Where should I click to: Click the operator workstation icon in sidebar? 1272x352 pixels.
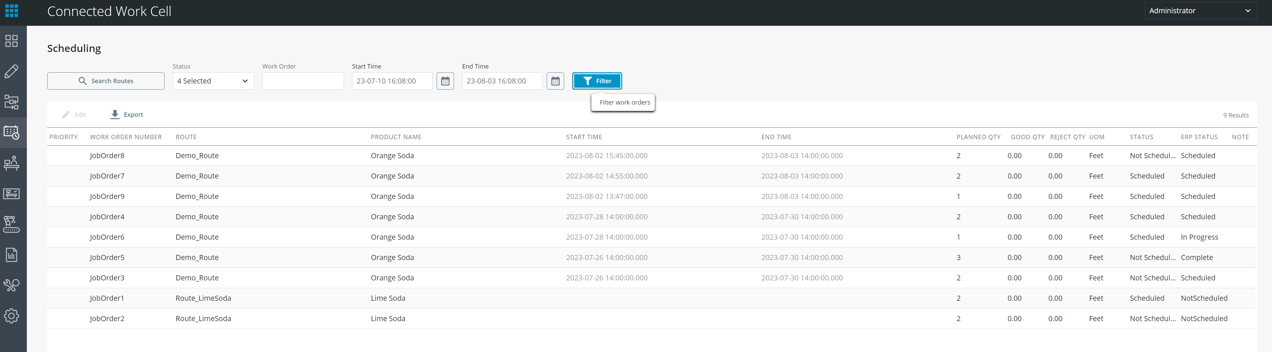[x=11, y=163]
